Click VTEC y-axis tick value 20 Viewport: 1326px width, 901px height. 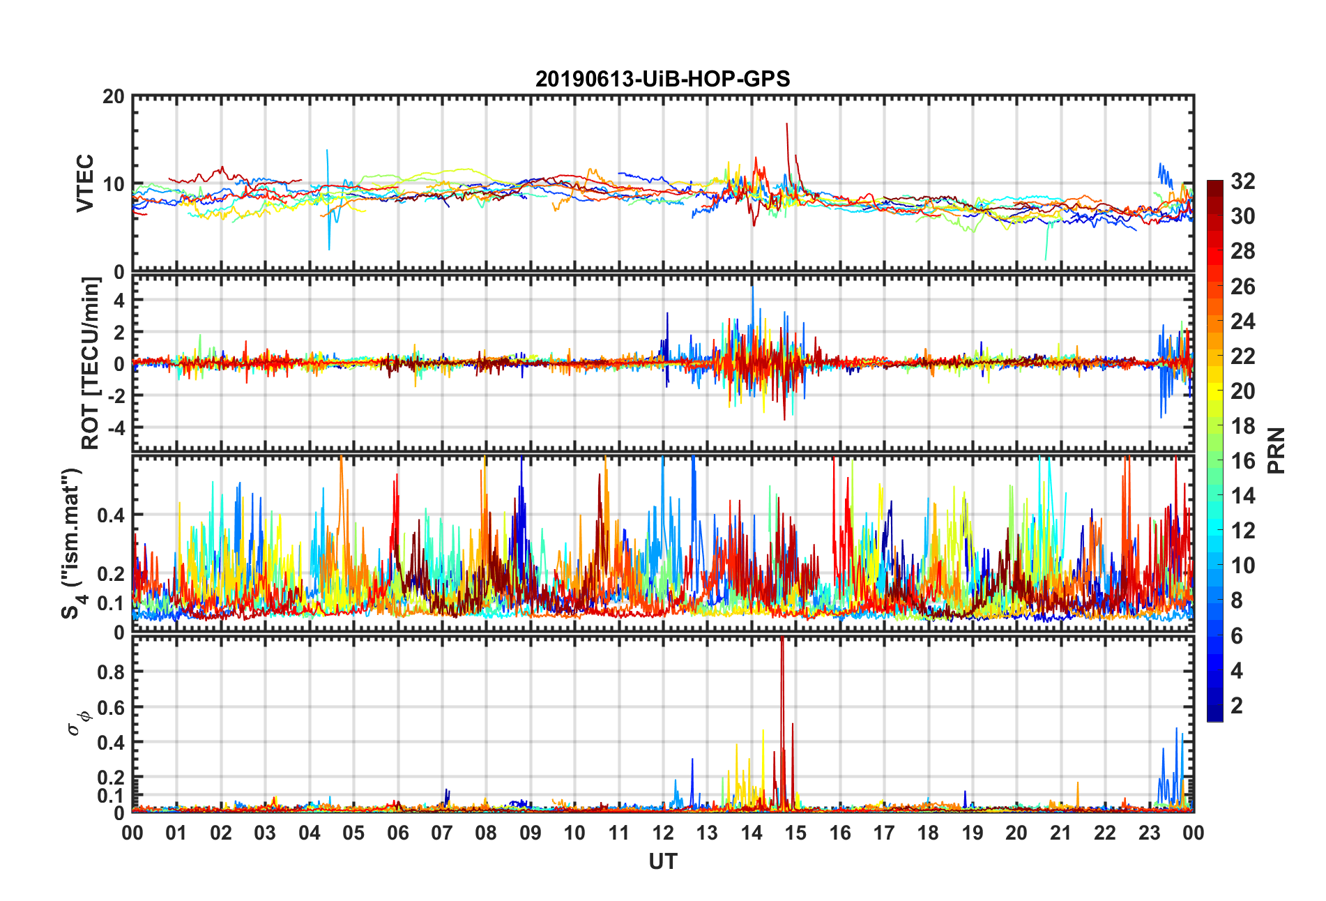tap(114, 97)
